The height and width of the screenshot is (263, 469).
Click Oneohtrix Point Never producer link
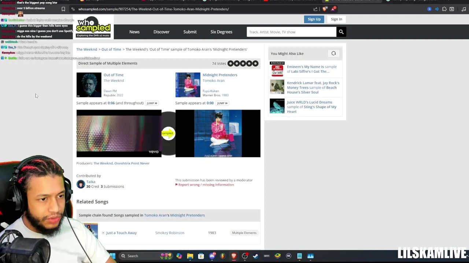(x=132, y=163)
